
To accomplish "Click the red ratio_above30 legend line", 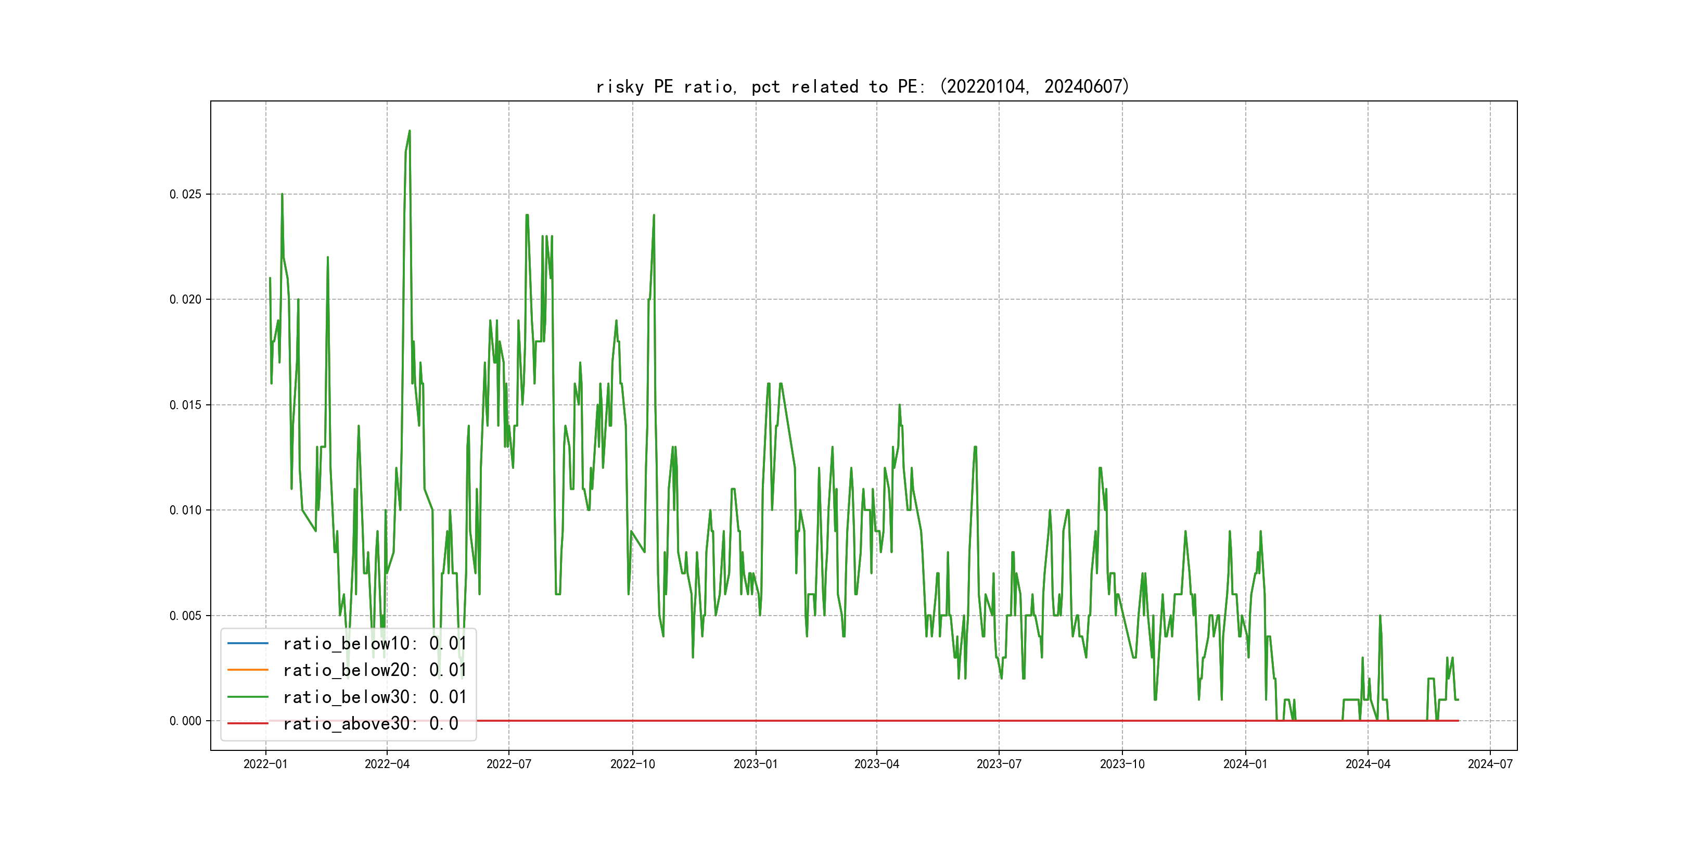I will tap(247, 723).
